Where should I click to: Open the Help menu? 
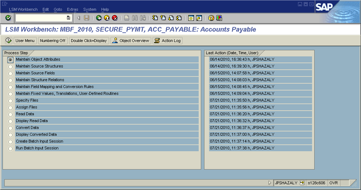[x=105, y=9]
